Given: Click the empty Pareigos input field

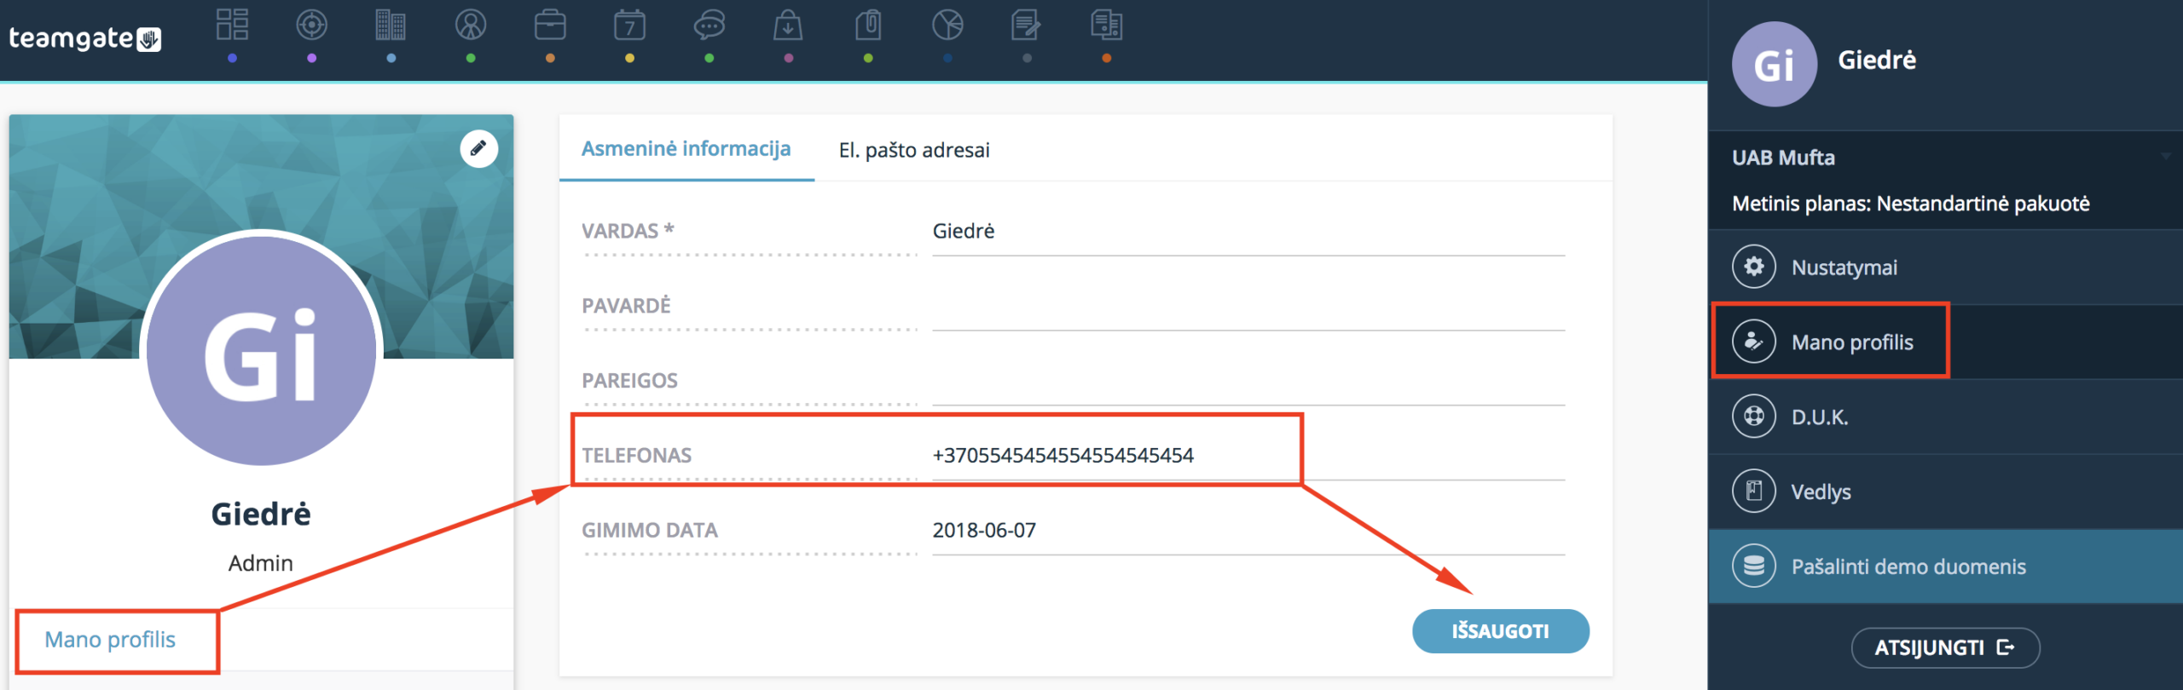Looking at the screenshot, I should click(x=1248, y=382).
